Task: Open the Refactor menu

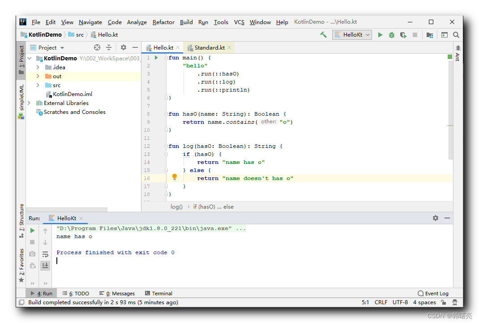Action: point(163,22)
